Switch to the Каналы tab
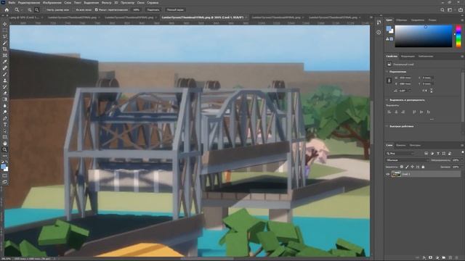 click(x=400, y=145)
